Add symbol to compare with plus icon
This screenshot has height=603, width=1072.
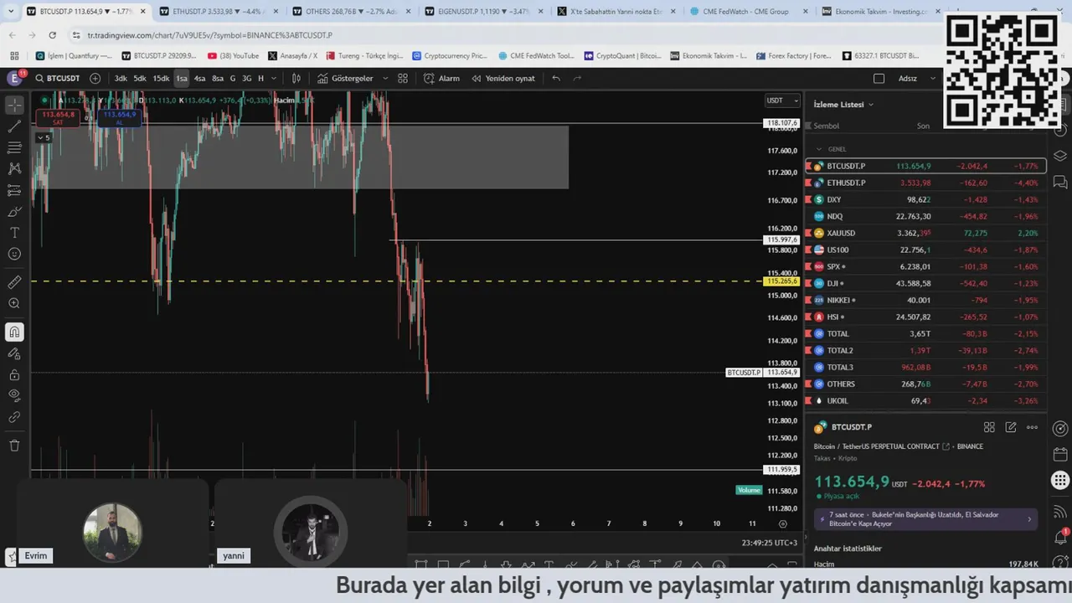[x=95, y=78]
